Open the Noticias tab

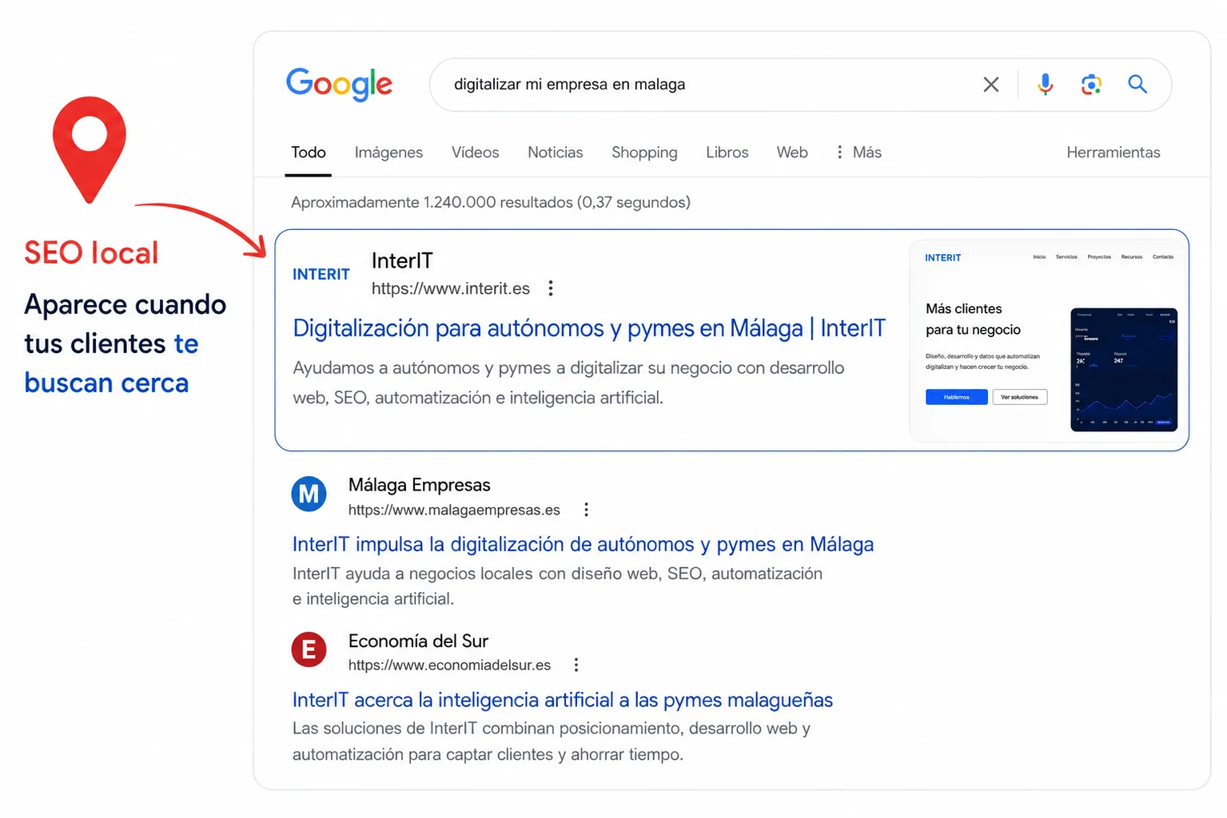tap(556, 152)
